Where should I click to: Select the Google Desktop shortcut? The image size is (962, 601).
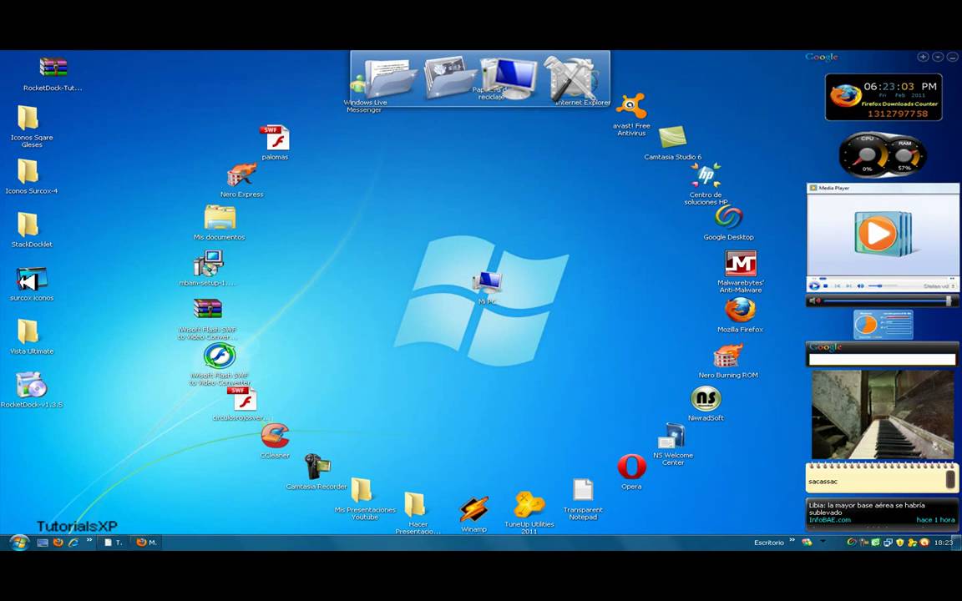coord(729,217)
